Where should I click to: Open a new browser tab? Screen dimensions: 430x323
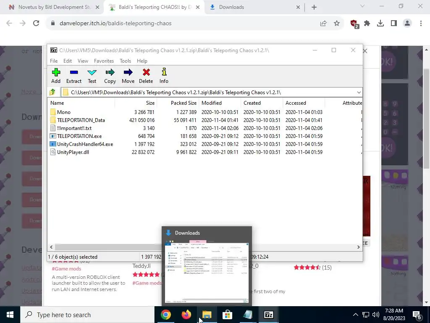pyautogui.click(x=314, y=8)
